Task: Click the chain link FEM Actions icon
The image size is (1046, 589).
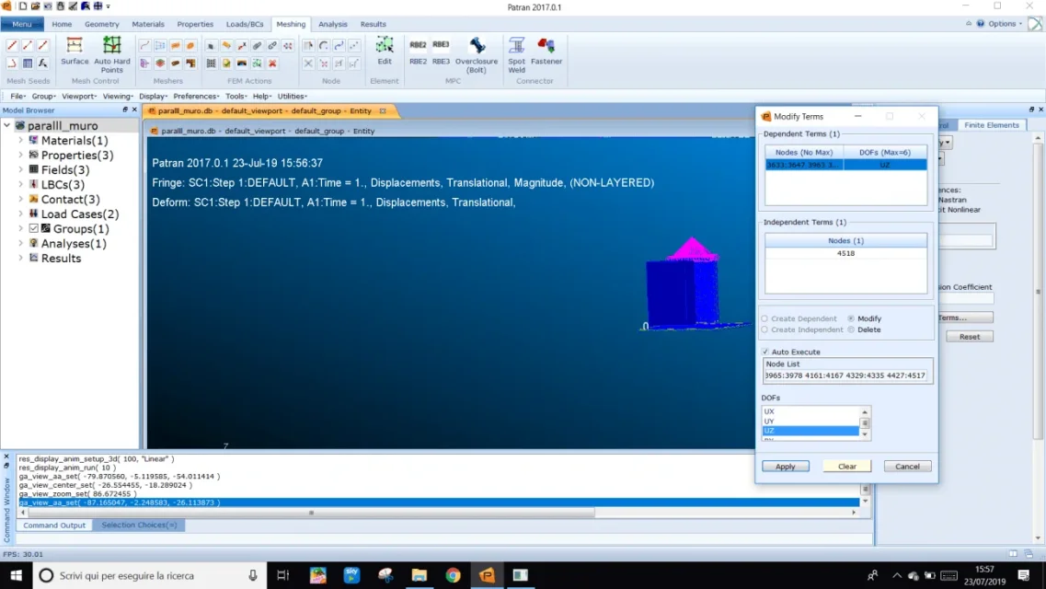Action: pyautogui.click(x=272, y=45)
